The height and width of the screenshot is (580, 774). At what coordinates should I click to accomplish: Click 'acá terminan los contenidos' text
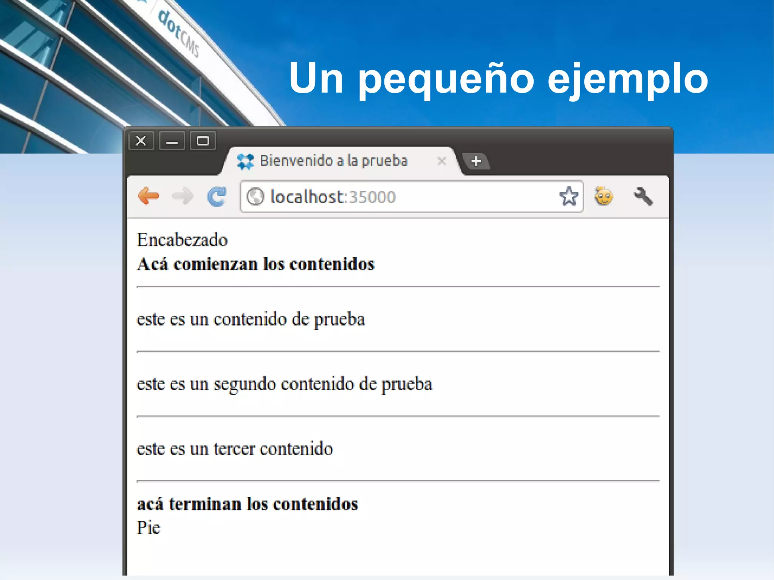247,504
